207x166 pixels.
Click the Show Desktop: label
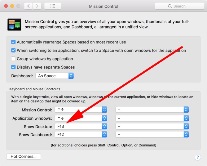point(38,127)
